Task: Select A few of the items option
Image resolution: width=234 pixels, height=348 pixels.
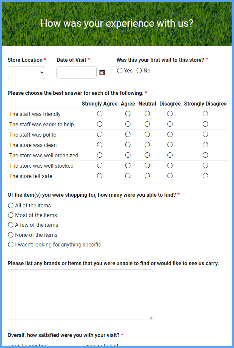Action: tap(11, 225)
